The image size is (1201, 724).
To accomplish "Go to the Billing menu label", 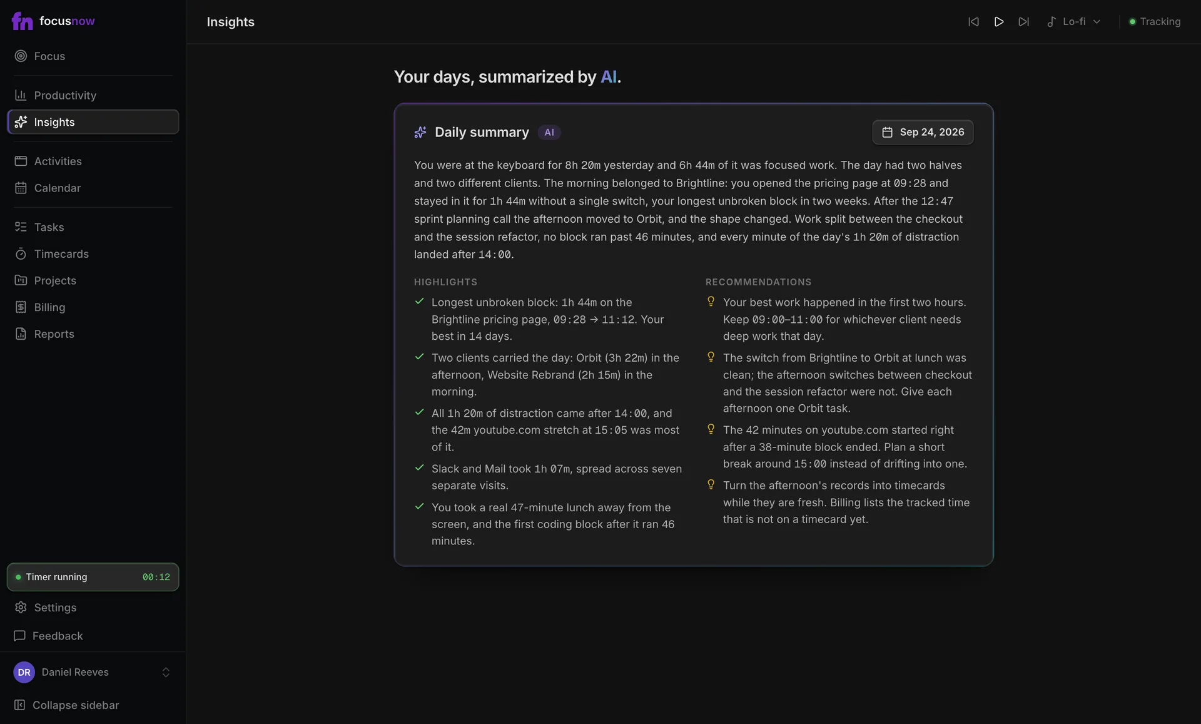I will (x=49, y=307).
